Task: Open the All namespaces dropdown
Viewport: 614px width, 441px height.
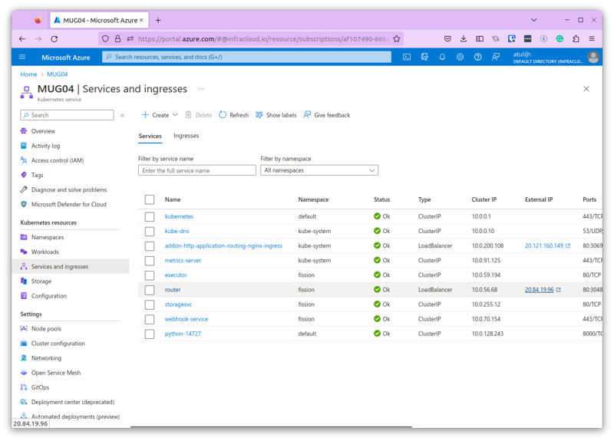Action: point(319,170)
